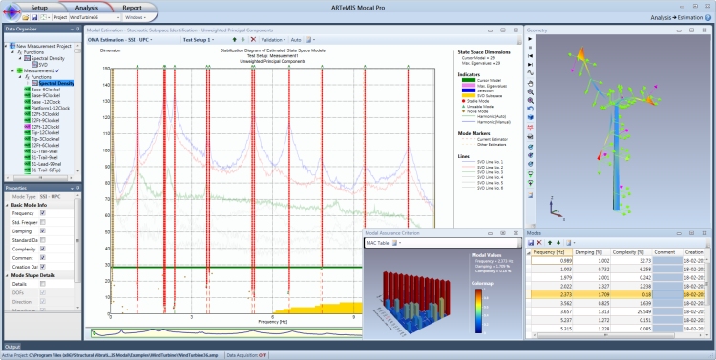Click the ARTeMIS application logo button
This screenshot has height=360, width=716.
(x=11, y=10)
